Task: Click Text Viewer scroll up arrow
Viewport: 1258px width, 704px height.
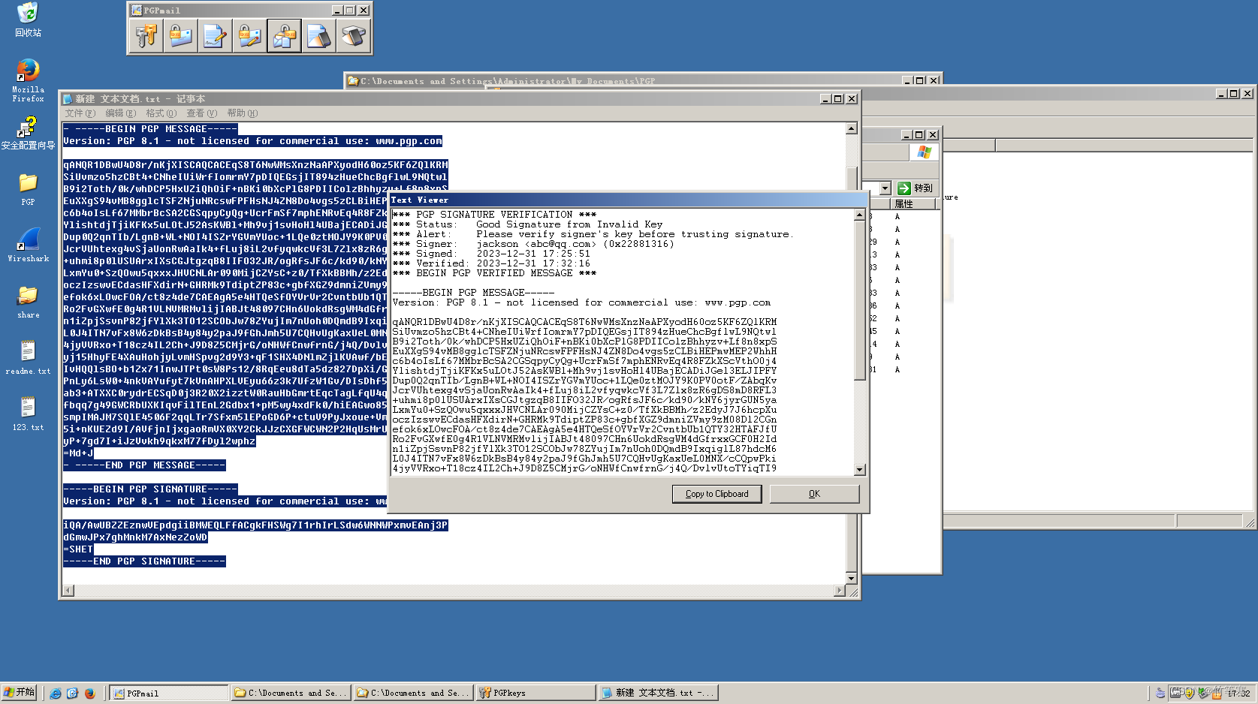Action: tap(859, 215)
